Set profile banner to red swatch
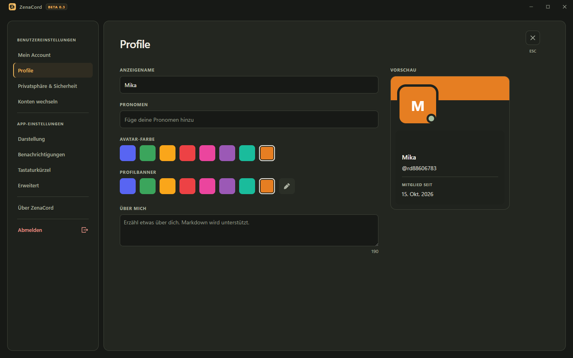 187,186
